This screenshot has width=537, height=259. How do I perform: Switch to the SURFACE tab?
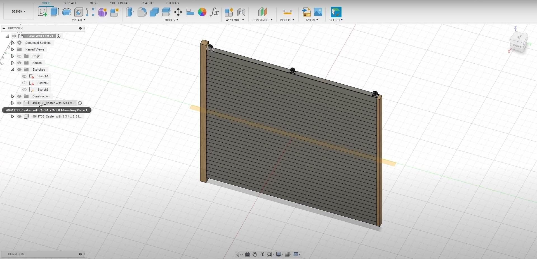70,3
